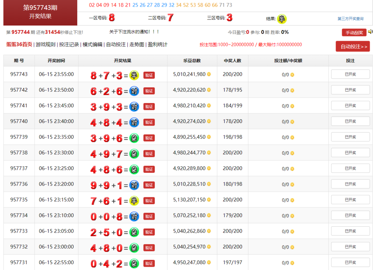Click the coin icon in 投注额/中奖额 for 957740
This screenshot has width=373, height=270.
click(x=292, y=121)
